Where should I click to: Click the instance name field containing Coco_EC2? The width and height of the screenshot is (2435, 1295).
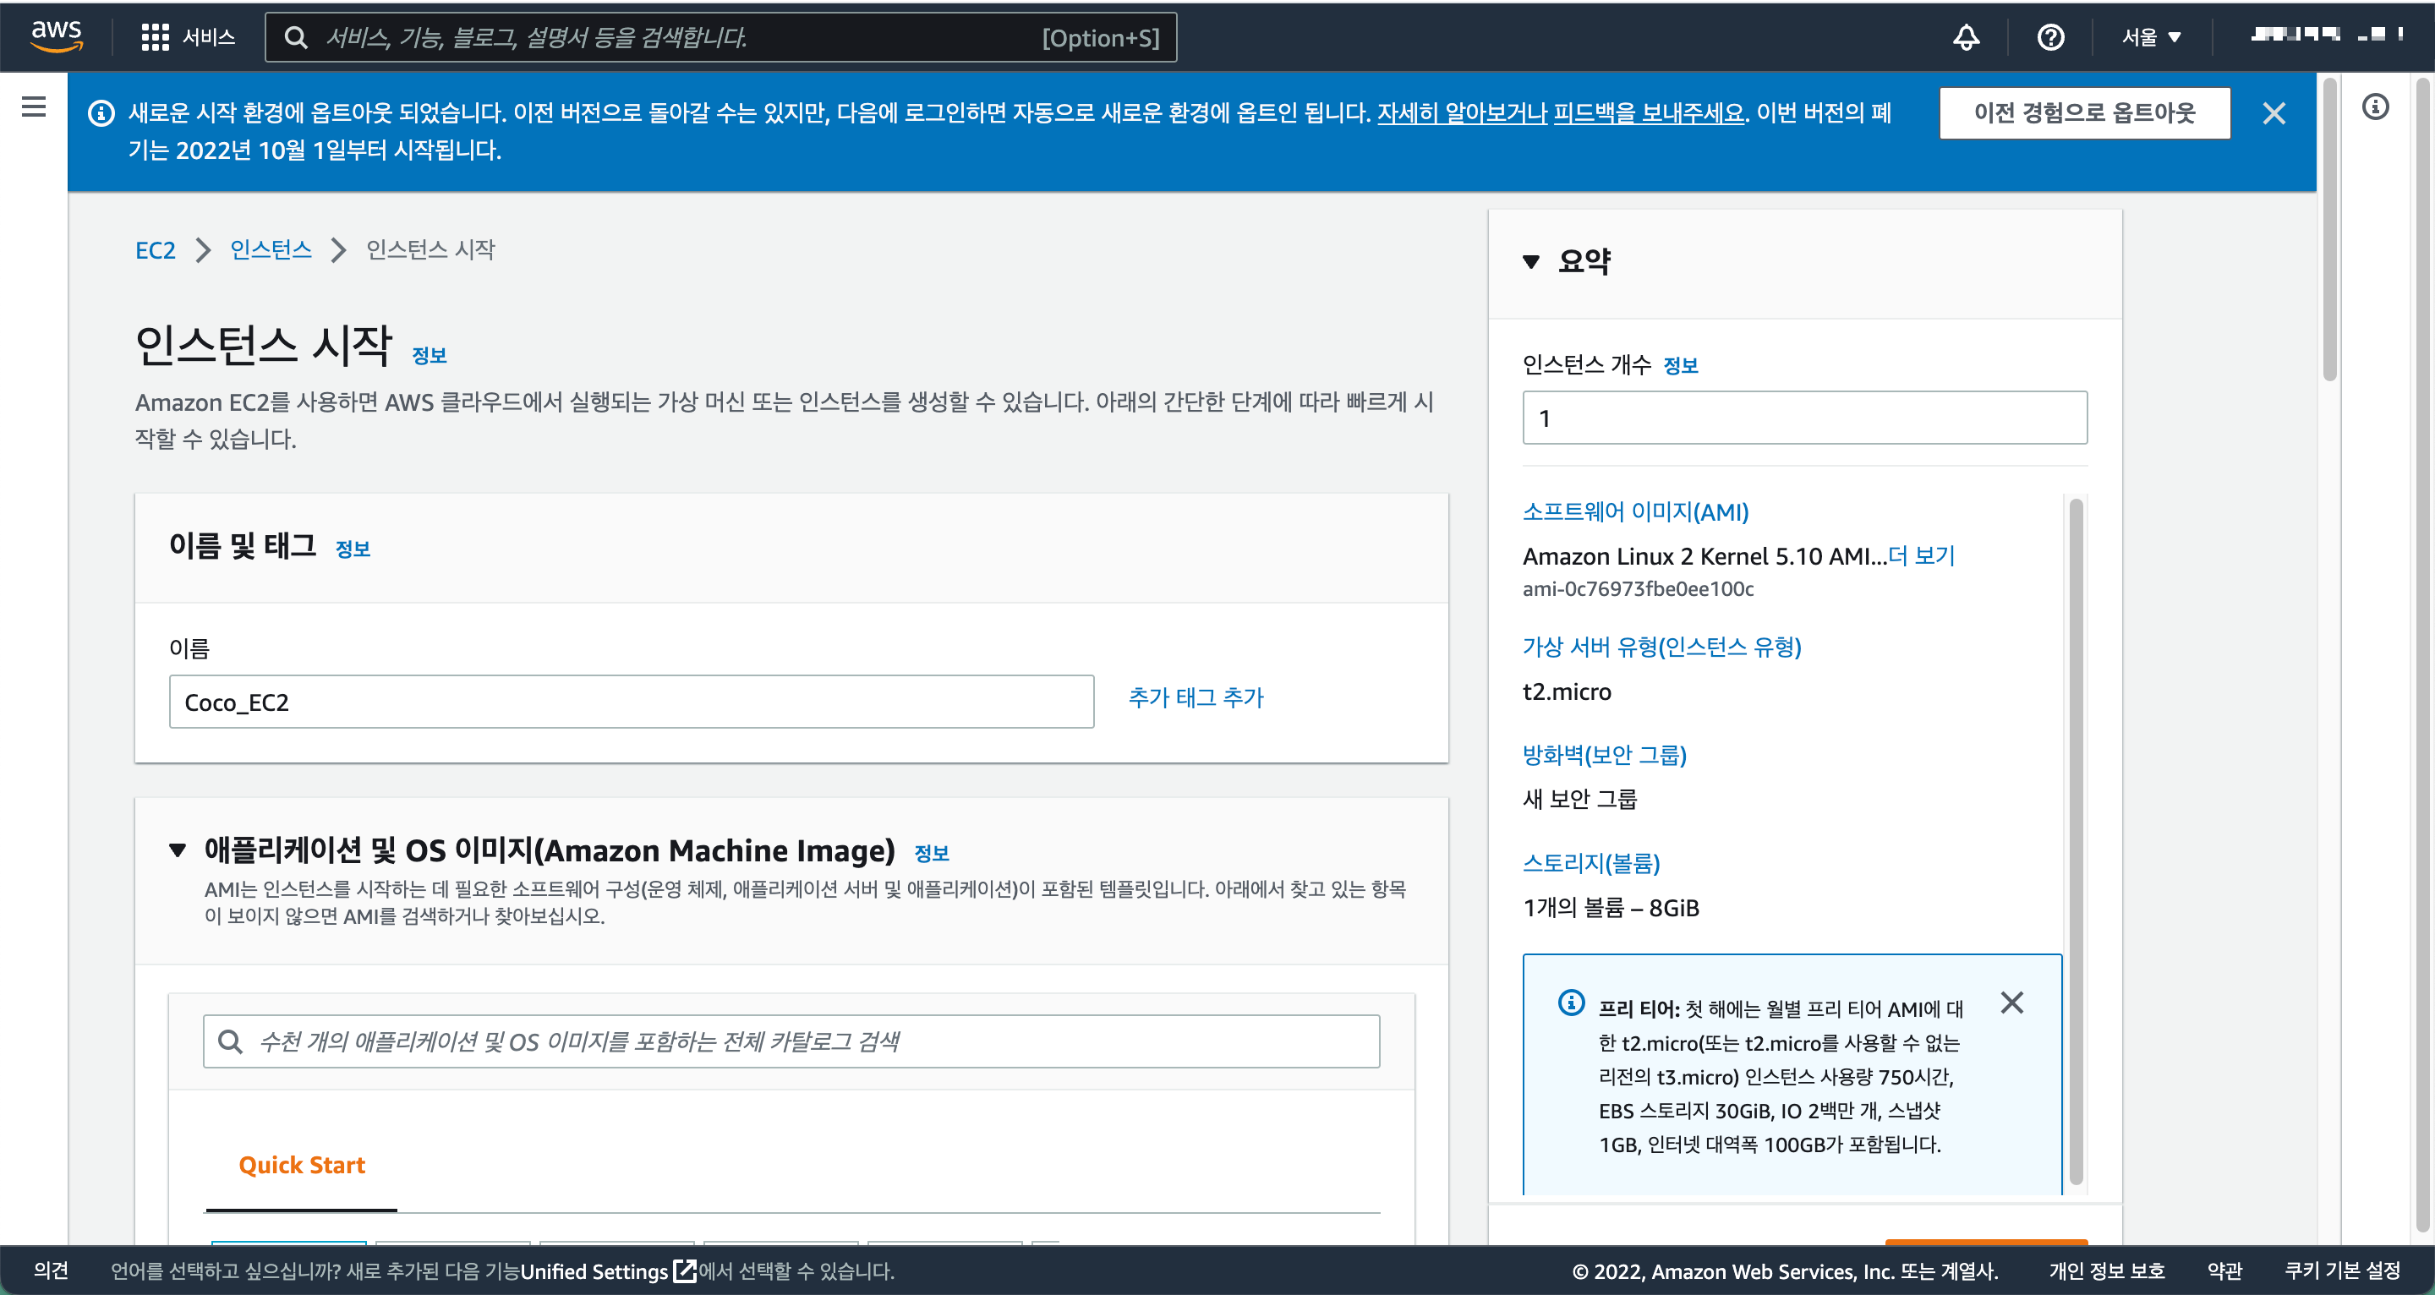[x=631, y=702]
